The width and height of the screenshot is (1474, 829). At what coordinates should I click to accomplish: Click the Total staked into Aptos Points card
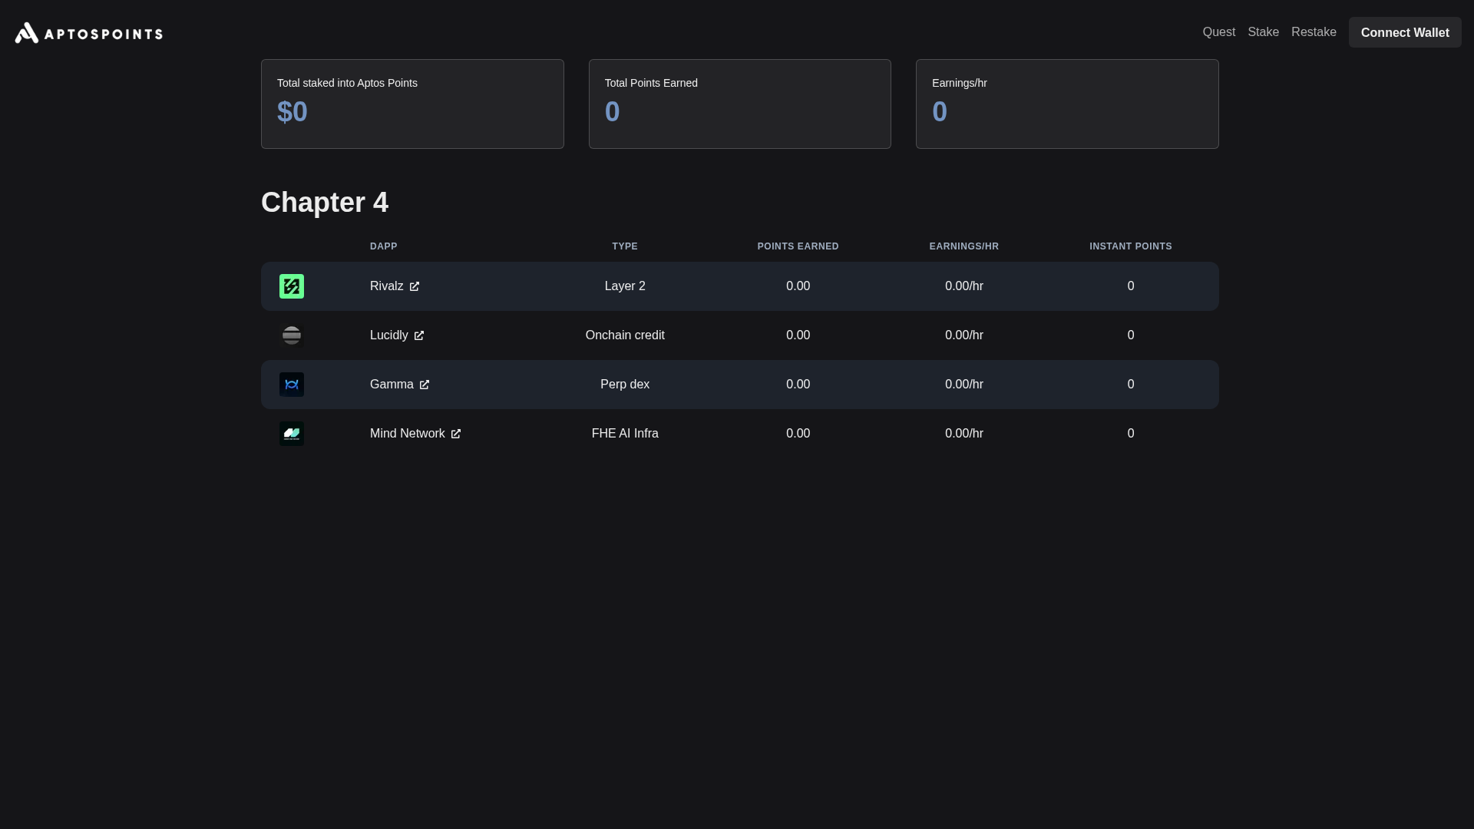coord(412,104)
